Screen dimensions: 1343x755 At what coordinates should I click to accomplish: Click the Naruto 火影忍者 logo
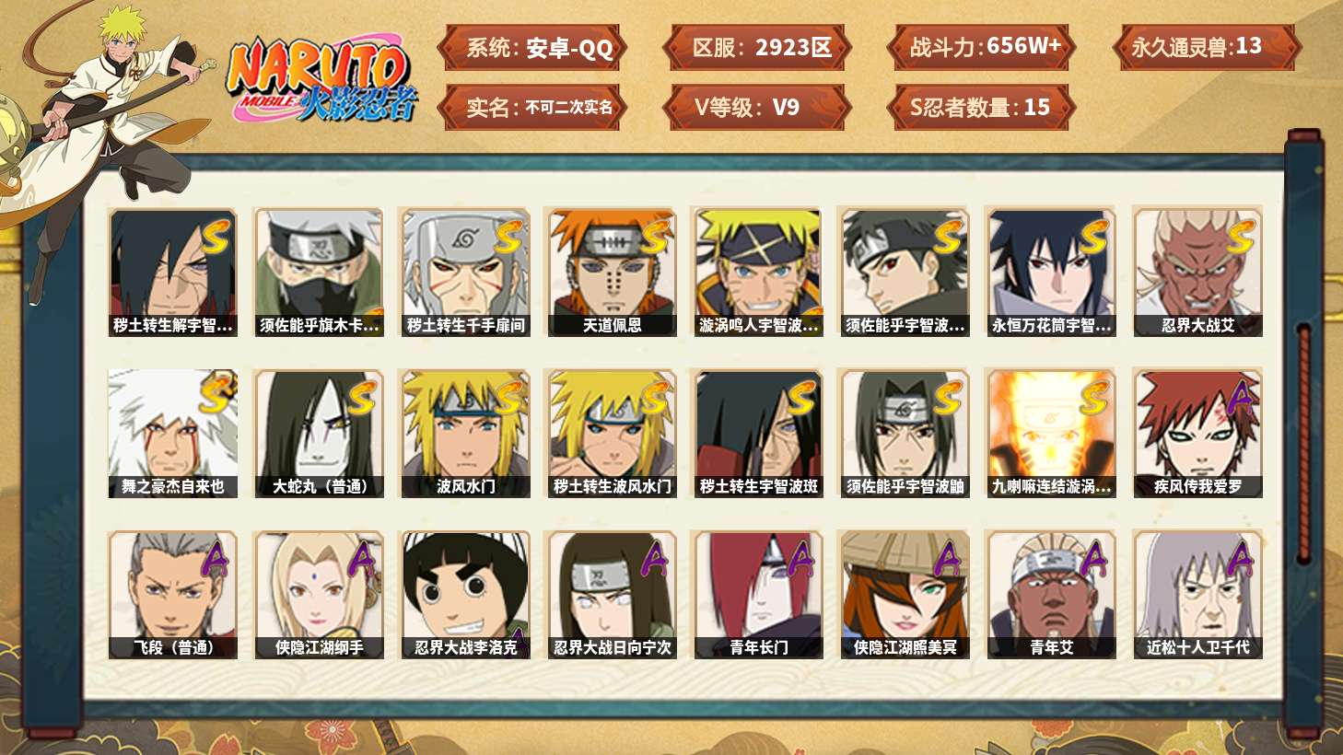pos(321,78)
